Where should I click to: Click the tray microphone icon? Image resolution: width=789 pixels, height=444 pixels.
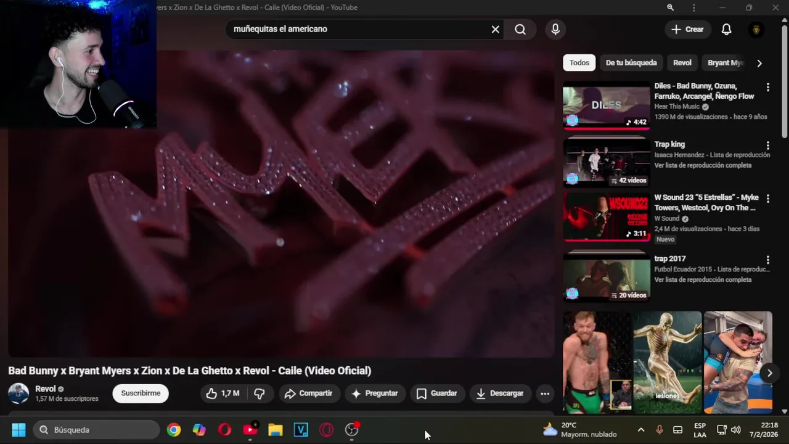point(660,430)
